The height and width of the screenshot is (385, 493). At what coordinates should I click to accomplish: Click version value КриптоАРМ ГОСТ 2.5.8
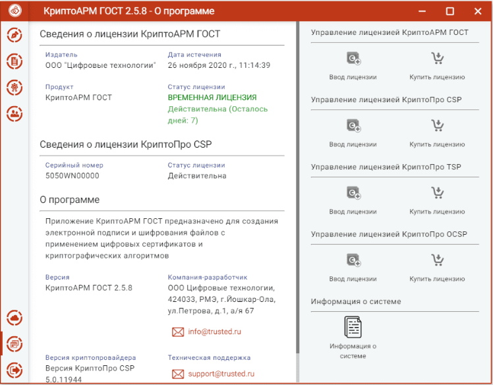(89, 288)
